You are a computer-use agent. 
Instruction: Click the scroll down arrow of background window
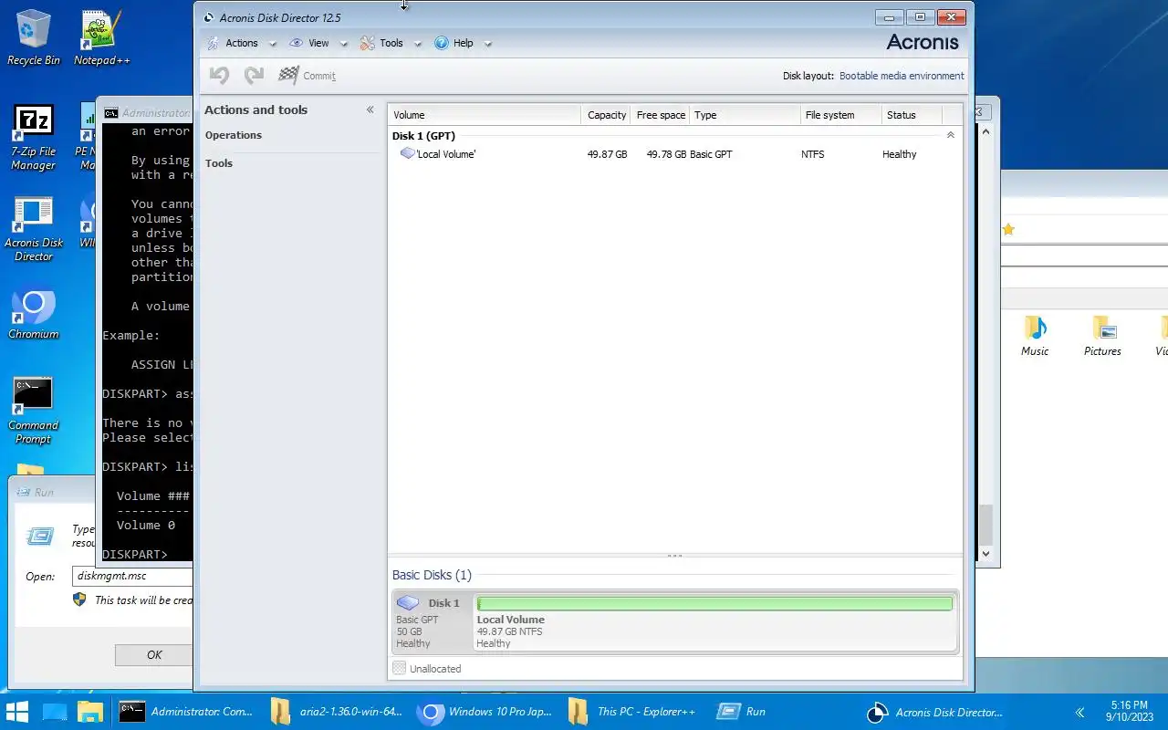(985, 553)
